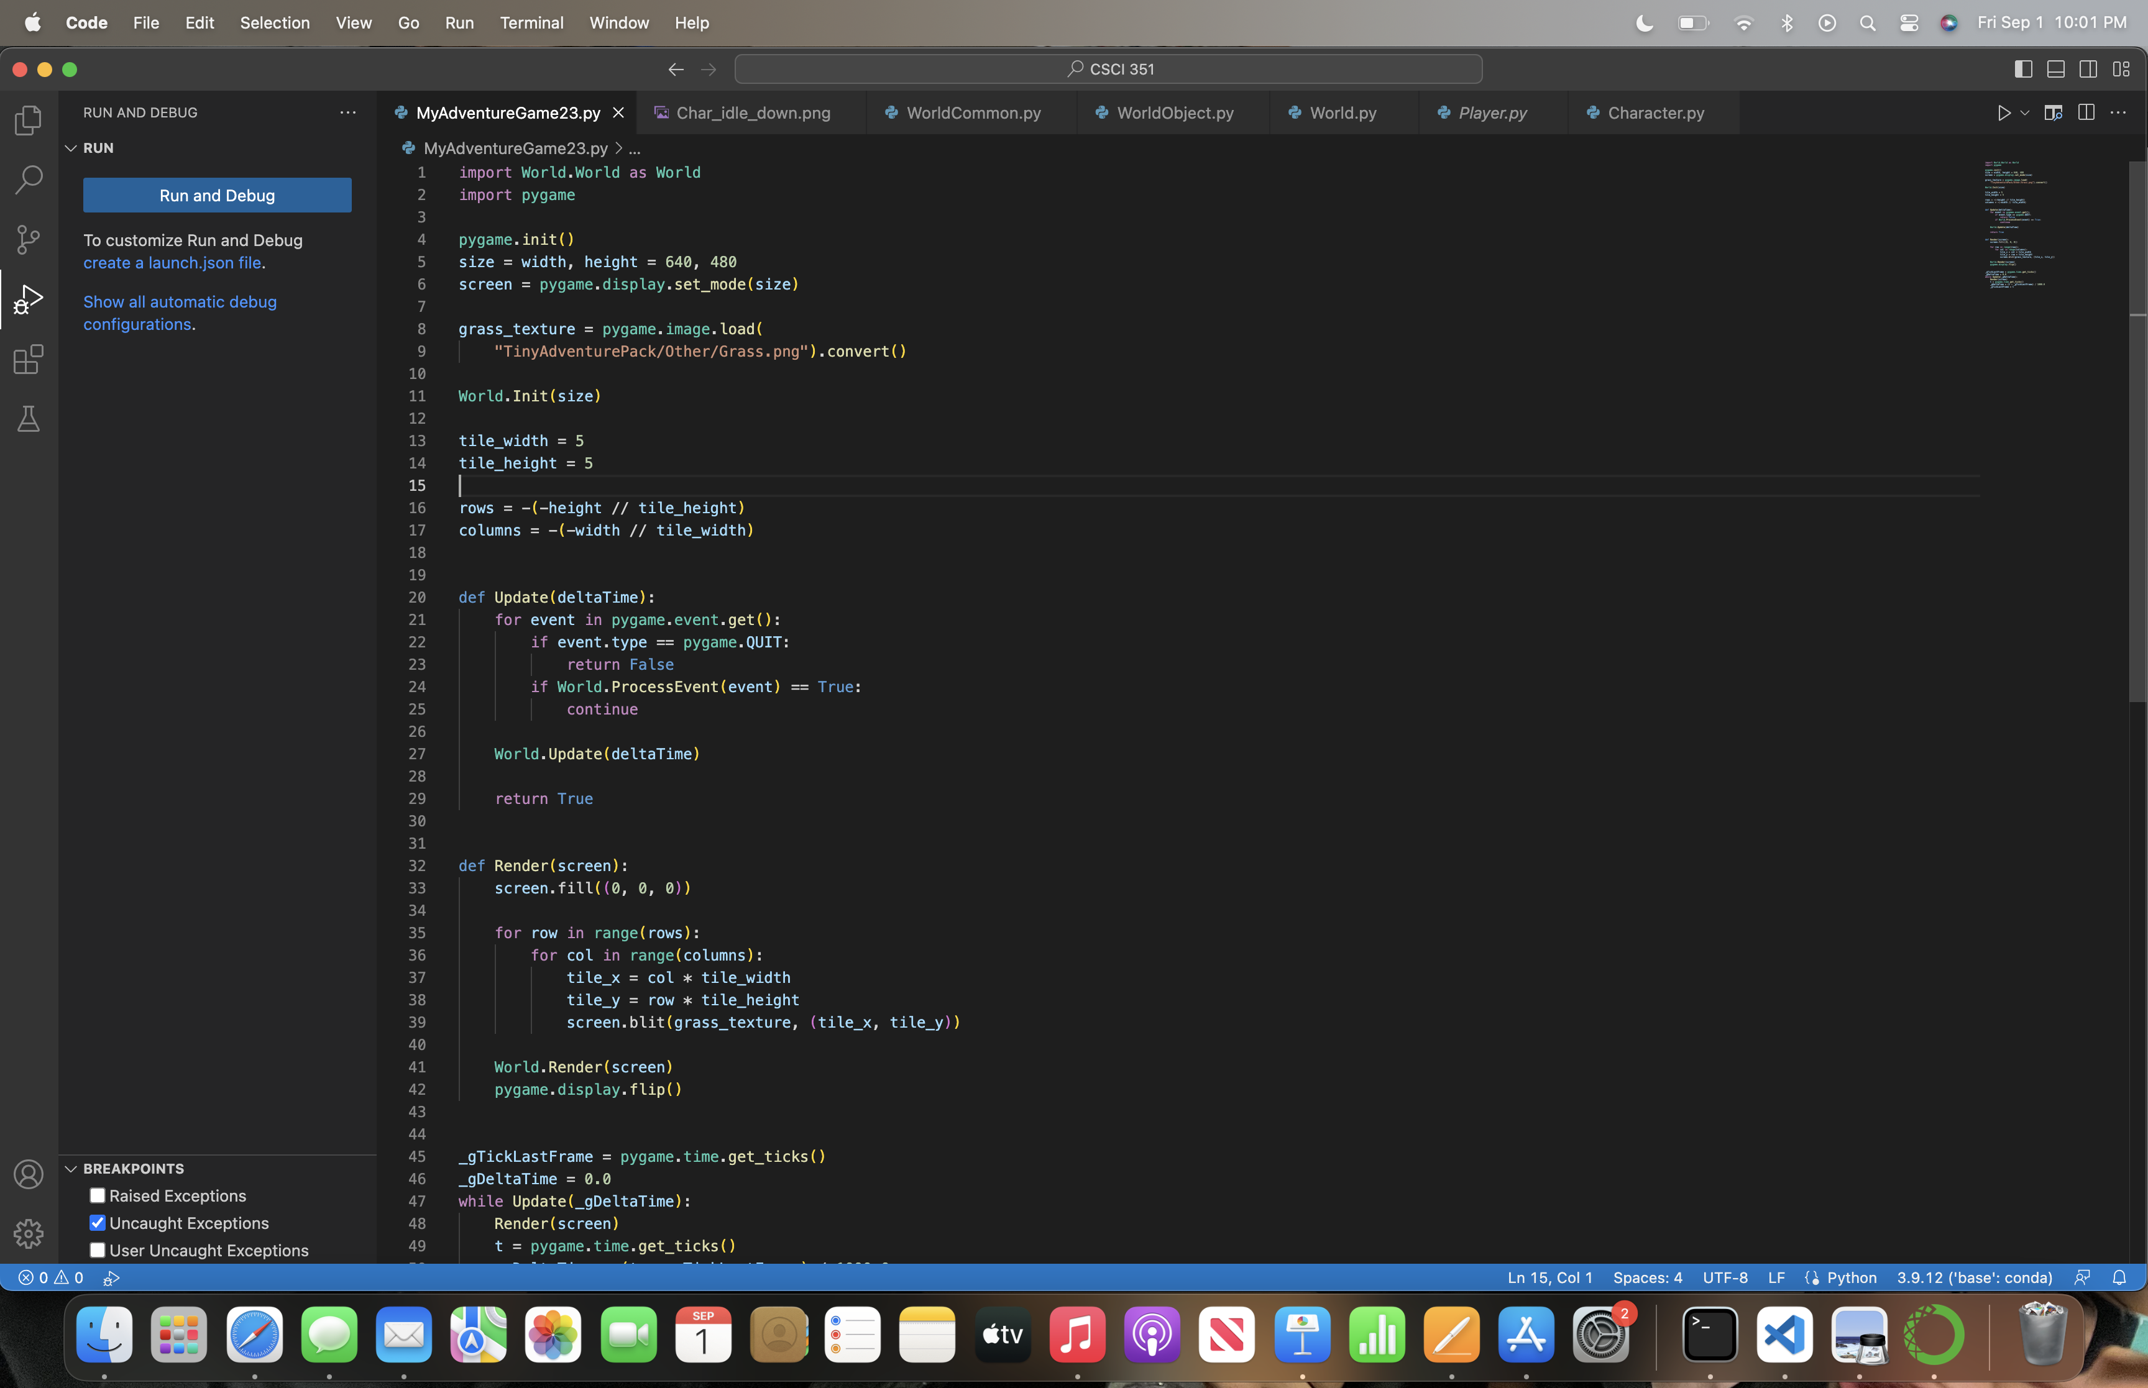The width and height of the screenshot is (2148, 1388).
Task: Click the Split Editor Right icon
Action: [x=2086, y=112]
